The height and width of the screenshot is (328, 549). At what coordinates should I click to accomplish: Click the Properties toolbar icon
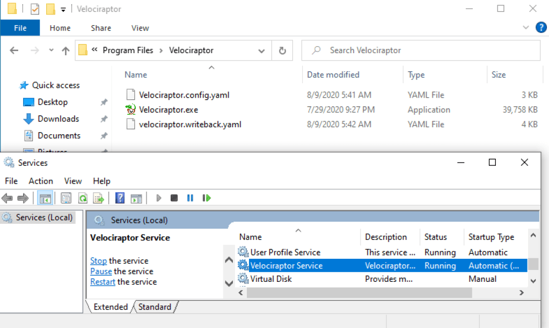pyautogui.click(x=65, y=198)
